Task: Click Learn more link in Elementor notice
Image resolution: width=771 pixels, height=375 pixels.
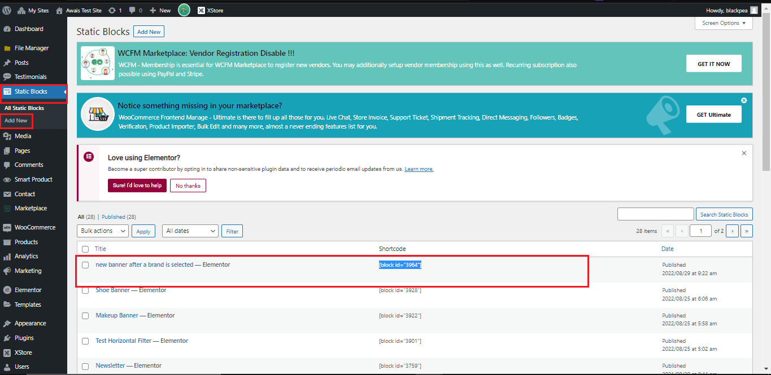Action: coord(419,169)
